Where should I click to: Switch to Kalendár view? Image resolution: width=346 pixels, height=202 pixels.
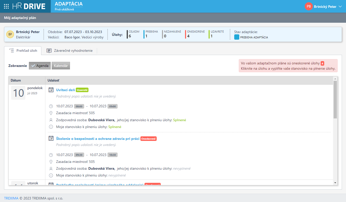[61, 66]
